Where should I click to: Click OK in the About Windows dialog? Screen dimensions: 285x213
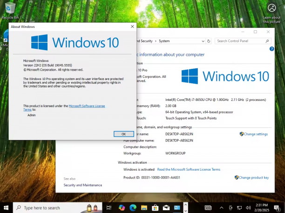[x=124, y=134]
